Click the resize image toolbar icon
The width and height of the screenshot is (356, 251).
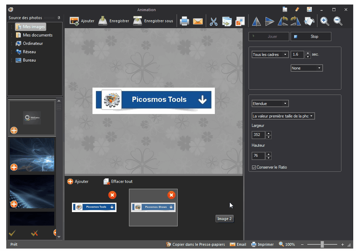[240, 22]
